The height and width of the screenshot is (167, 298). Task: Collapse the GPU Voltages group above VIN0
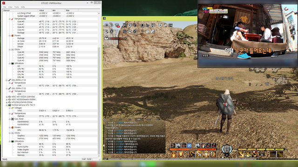coord(10,108)
